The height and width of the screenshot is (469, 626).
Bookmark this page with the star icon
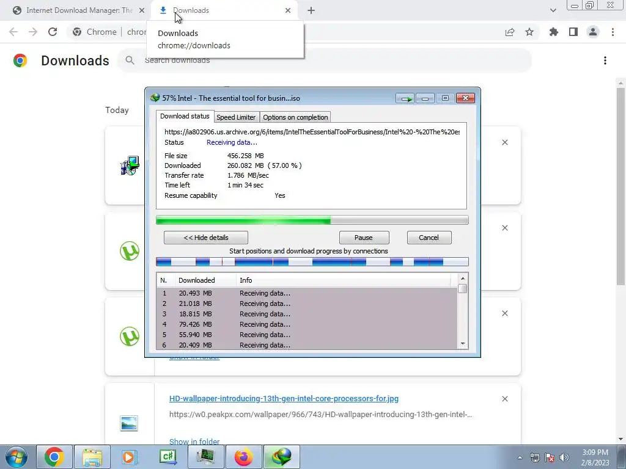529,32
